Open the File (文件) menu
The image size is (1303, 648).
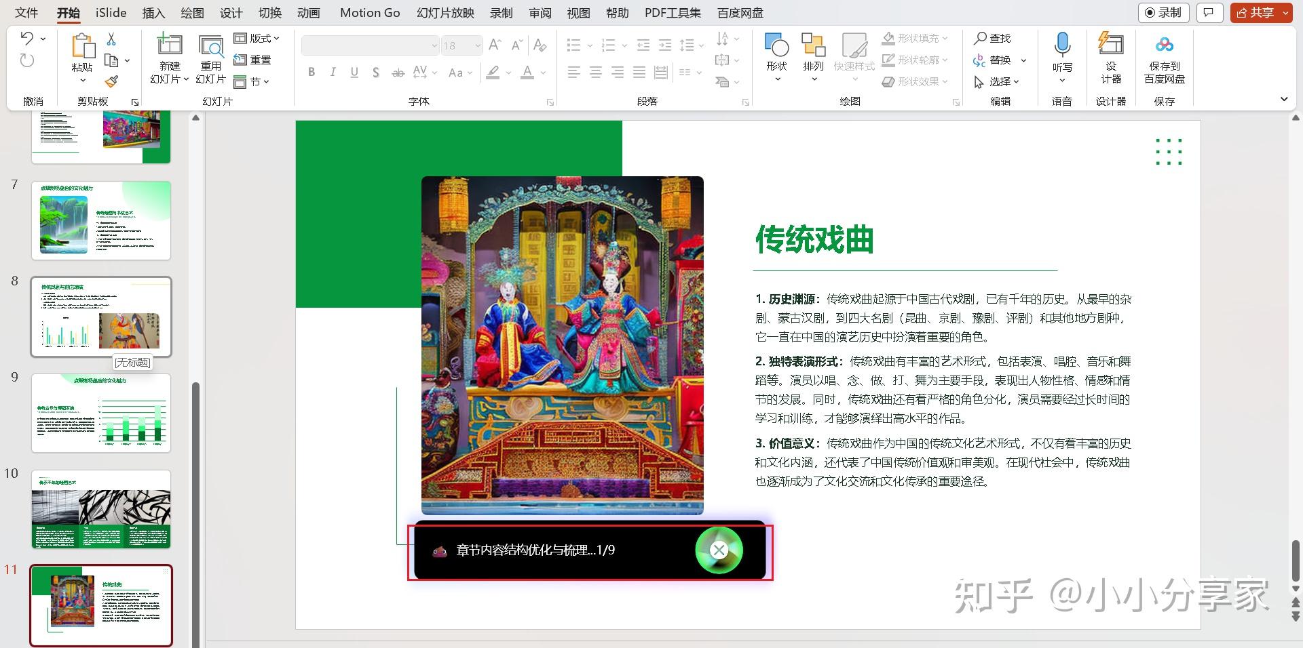[x=26, y=12]
